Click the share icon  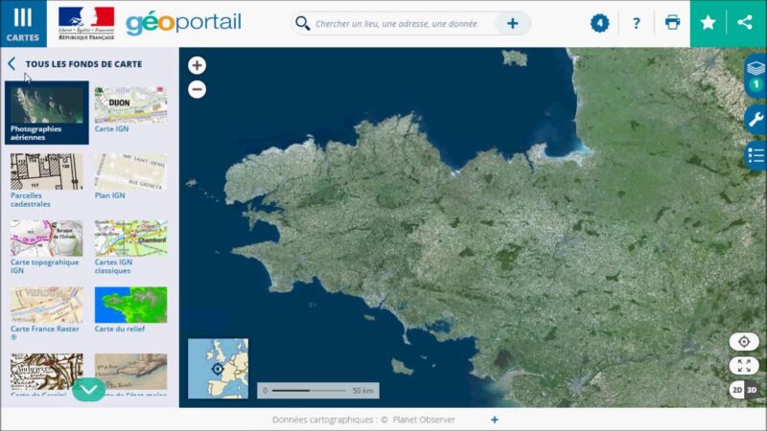click(746, 23)
